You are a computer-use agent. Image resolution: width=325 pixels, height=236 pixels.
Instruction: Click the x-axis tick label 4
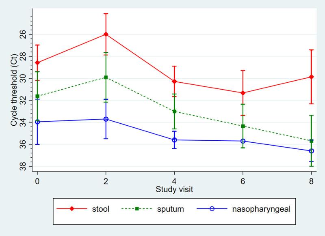(x=174, y=181)
